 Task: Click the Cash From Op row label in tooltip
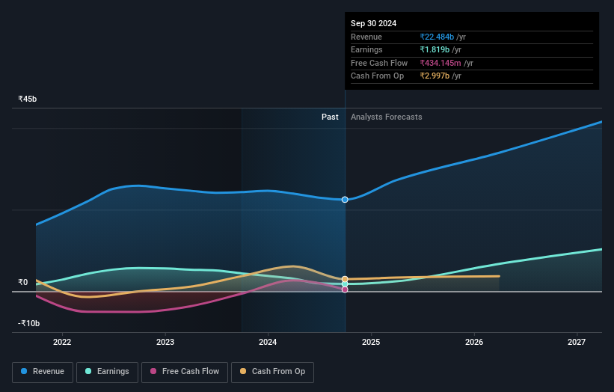click(377, 76)
